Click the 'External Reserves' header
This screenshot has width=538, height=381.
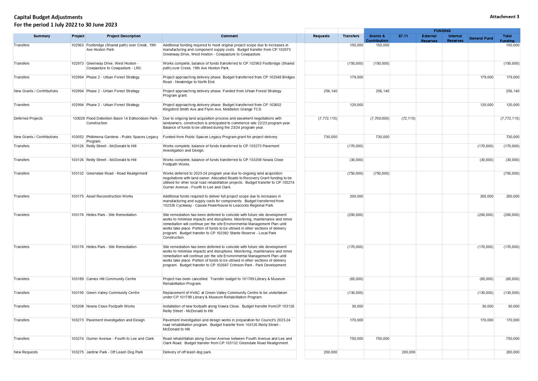(429, 38)
